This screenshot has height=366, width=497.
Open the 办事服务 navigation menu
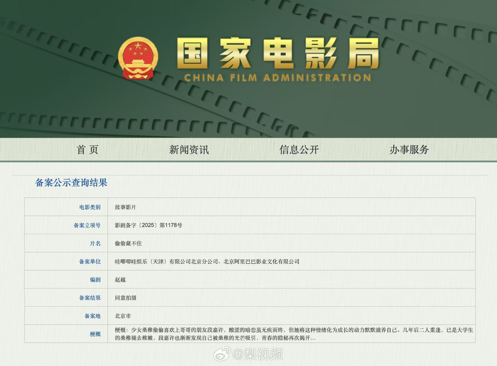tap(409, 150)
